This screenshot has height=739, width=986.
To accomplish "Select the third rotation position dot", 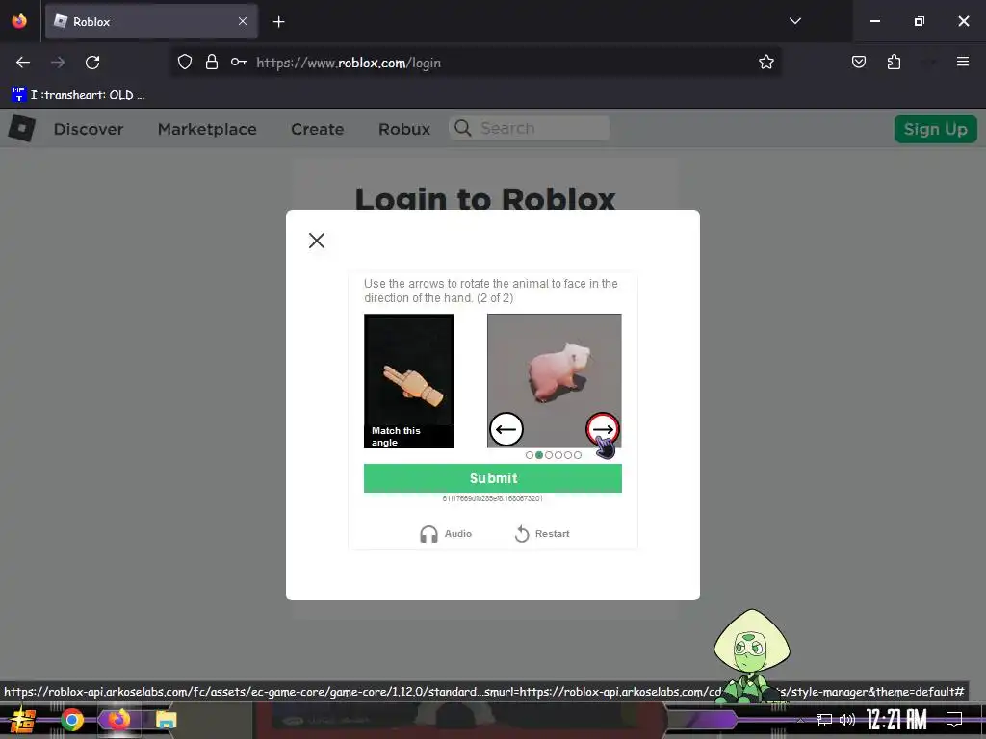I will point(549,455).
